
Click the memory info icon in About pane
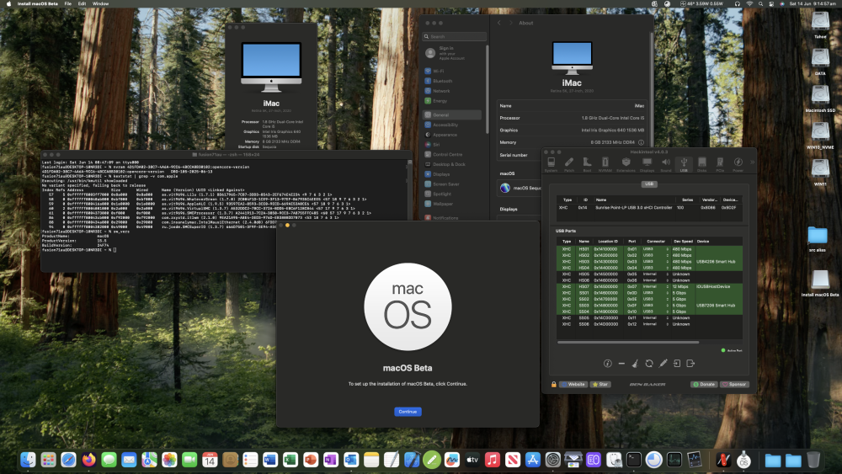pos(641,142)
